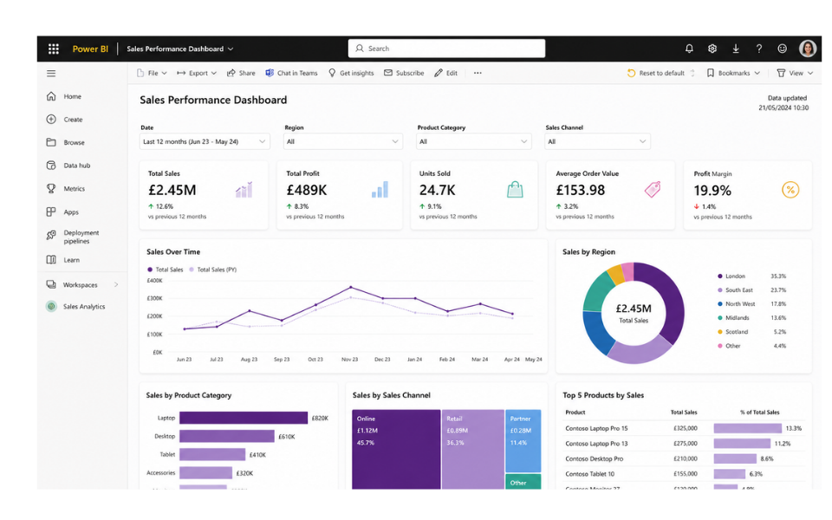The image size is (832, 520).
Task: Open the View dropdown
Action: coord(795,73)
